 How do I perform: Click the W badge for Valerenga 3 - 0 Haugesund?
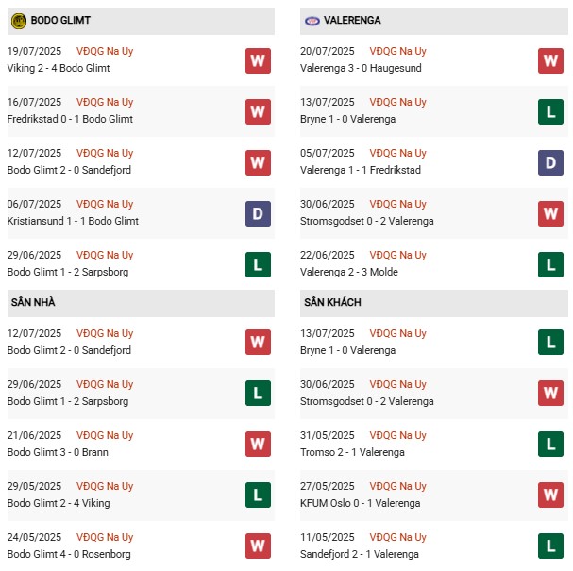(550, 60)
